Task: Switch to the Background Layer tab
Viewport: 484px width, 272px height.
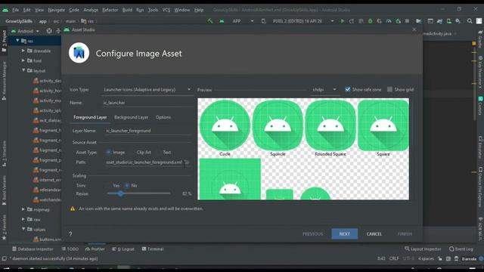Action: [131, 118]
